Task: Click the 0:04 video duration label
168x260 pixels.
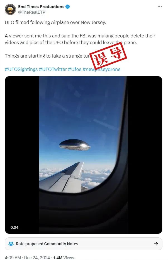Action: (x=14, y=228)
